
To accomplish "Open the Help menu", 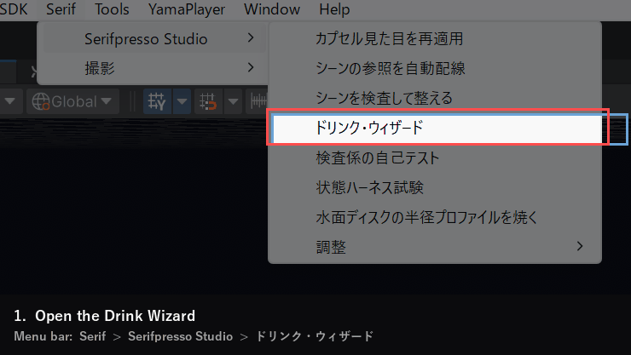I will [x=334, y=9].
